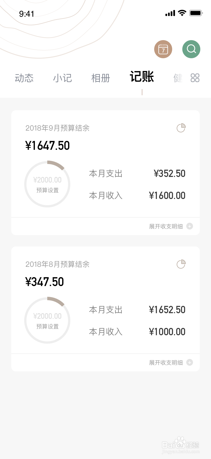Screen dimensions: 211x459
Task: Open September 预算设置 budget ring
Action: [x=47, y=184]
